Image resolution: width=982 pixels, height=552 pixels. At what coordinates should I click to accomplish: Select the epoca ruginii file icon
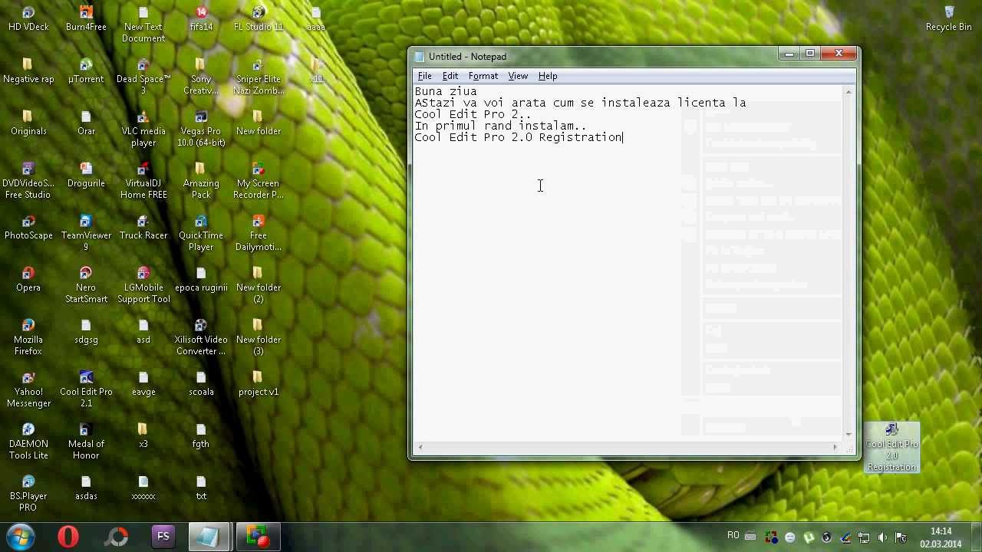tap(201, 280)
